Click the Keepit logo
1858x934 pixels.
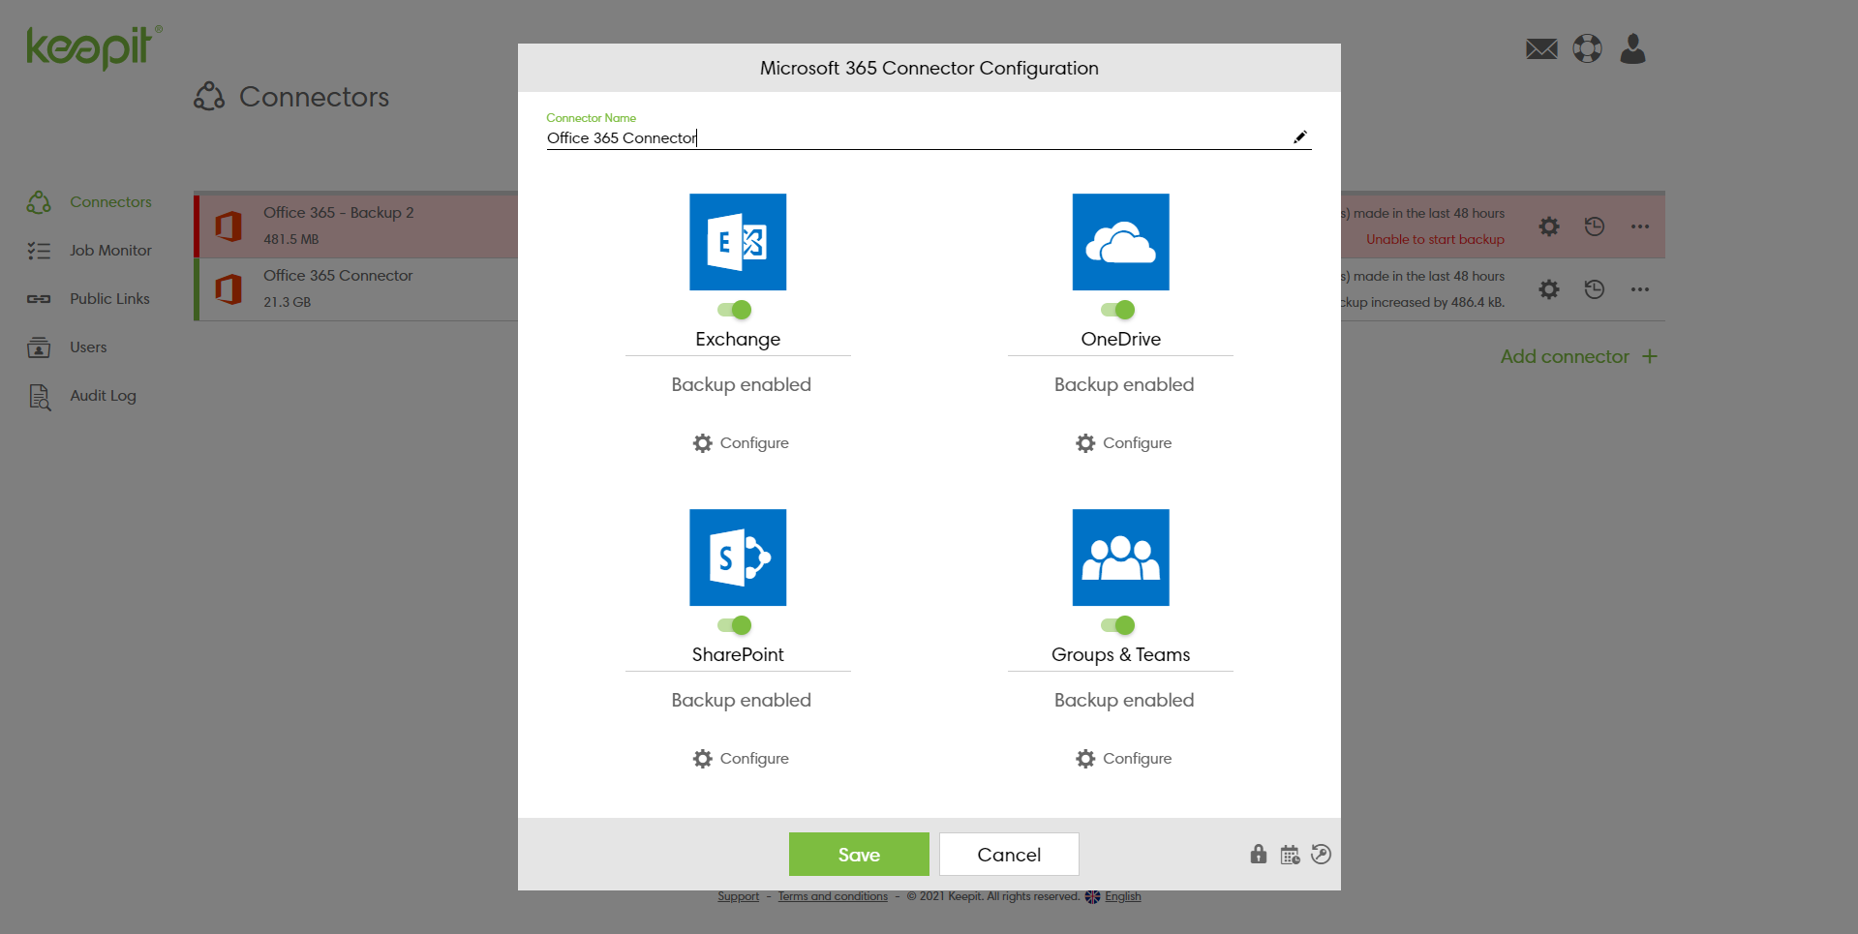pos(94,47)
